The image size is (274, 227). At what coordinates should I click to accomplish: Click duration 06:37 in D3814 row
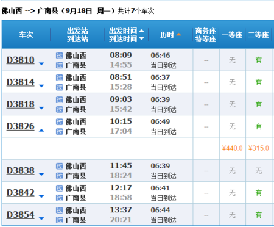160,77
